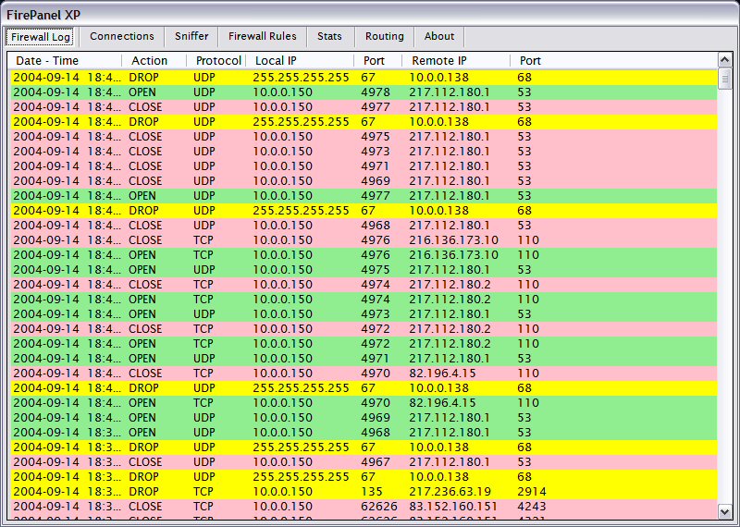
Task: Select 82.196.4.15 in the OPEN row
Action: pyautogui.click(x=442, y=403)
